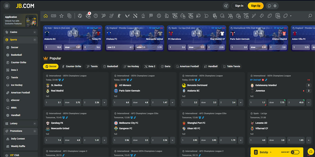The image size is (315, 157).
Task: Collapse the Sports sidebar section
Action: pyautogui.click(x=35, y=40)
